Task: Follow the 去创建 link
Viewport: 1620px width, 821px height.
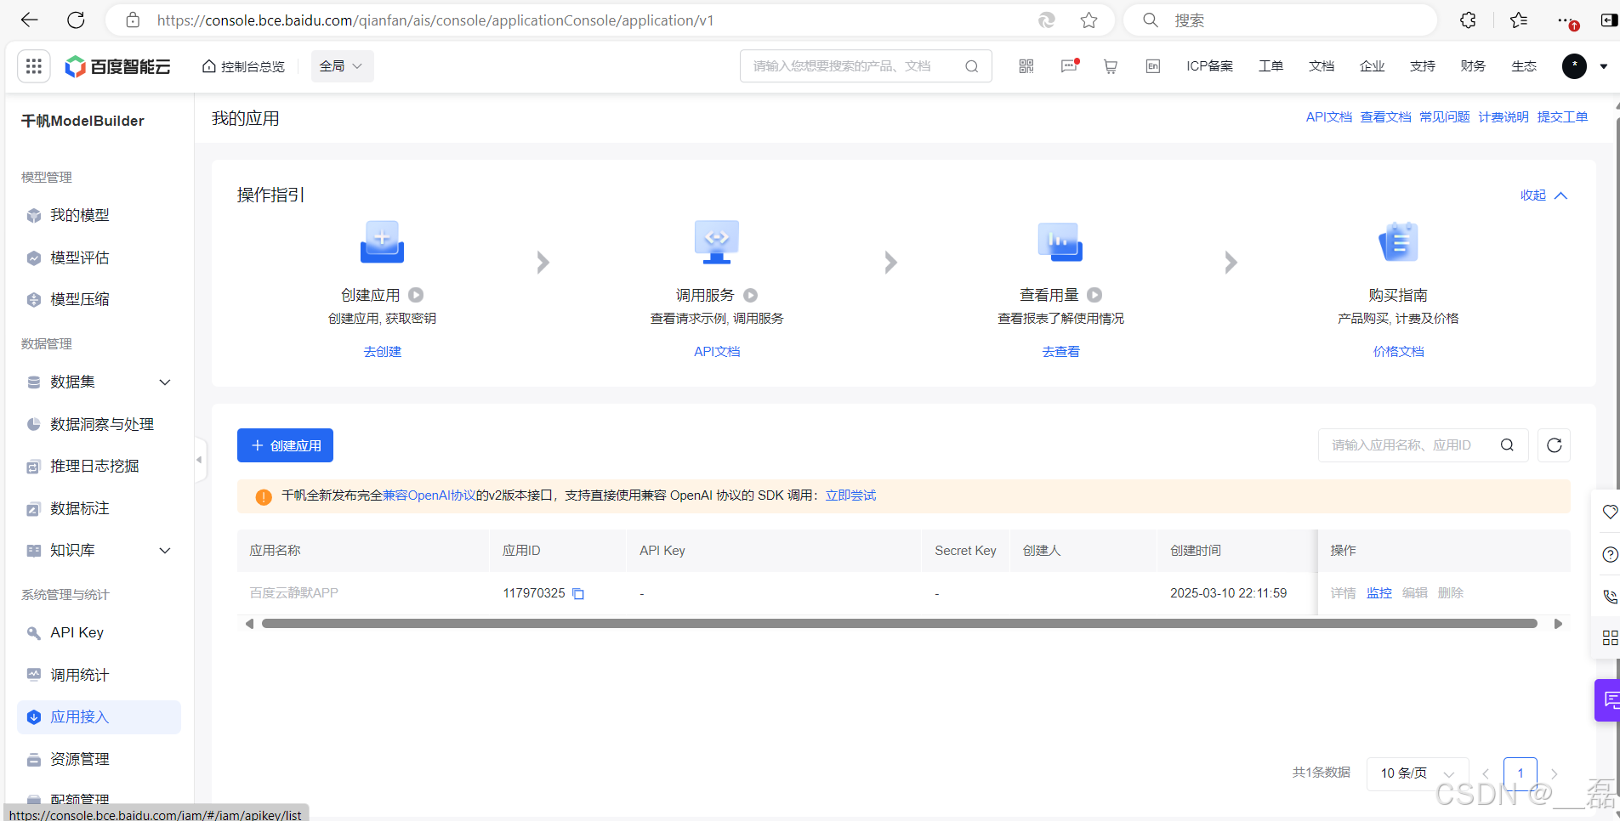Action: (383, 352)
